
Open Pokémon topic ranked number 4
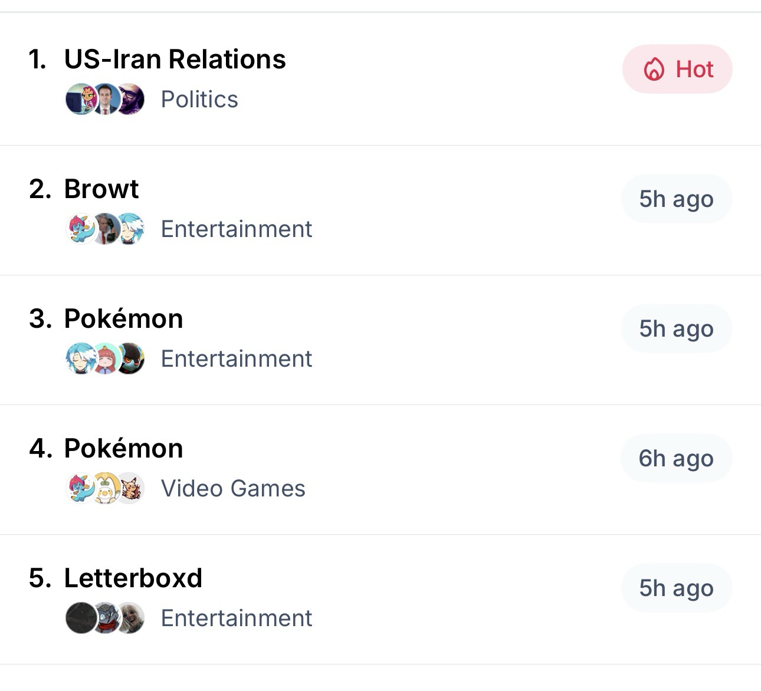click(123, 449)
